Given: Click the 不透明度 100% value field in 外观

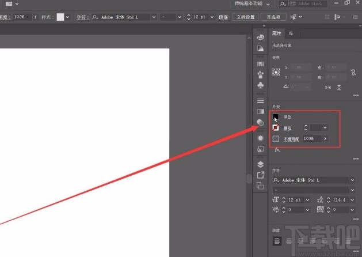Looking at the screenshot, I should [312, 139].
